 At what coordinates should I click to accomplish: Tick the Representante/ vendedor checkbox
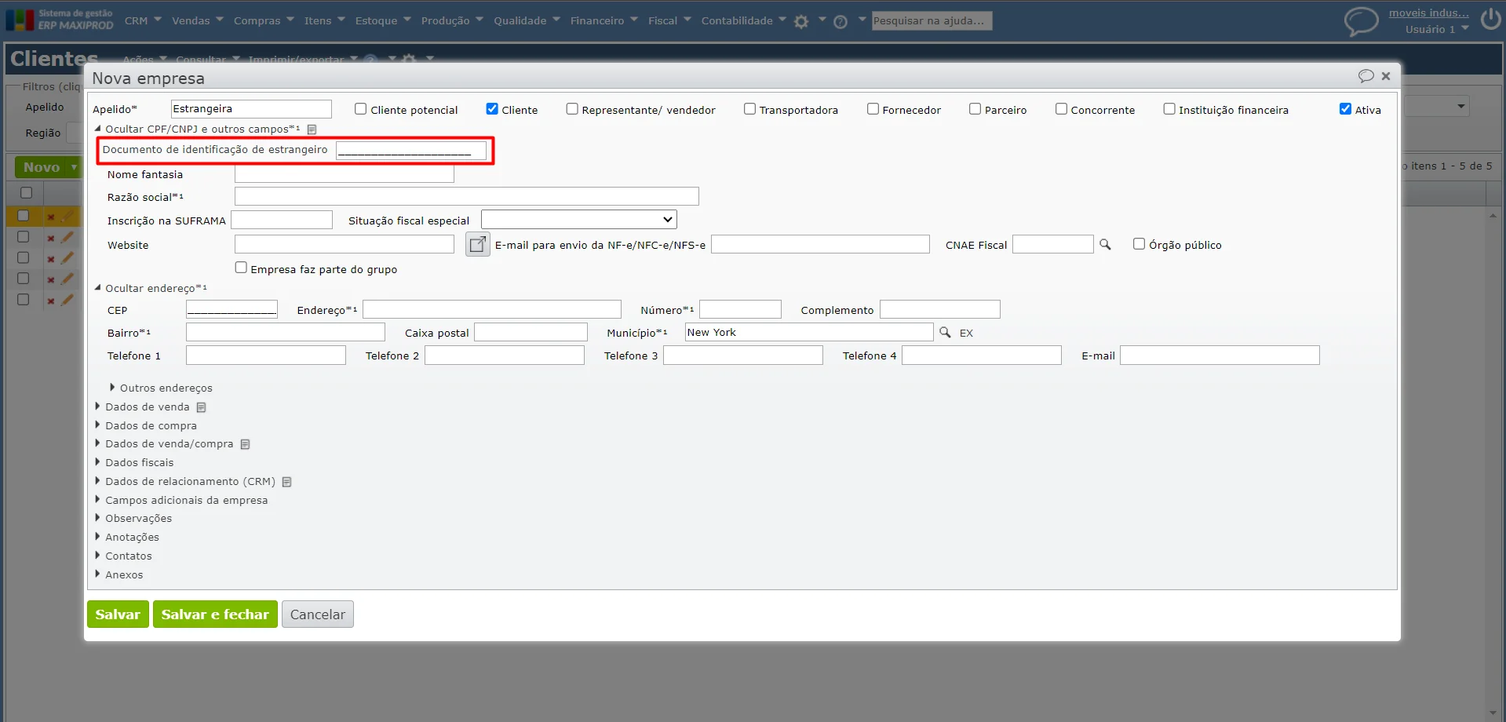572,109
